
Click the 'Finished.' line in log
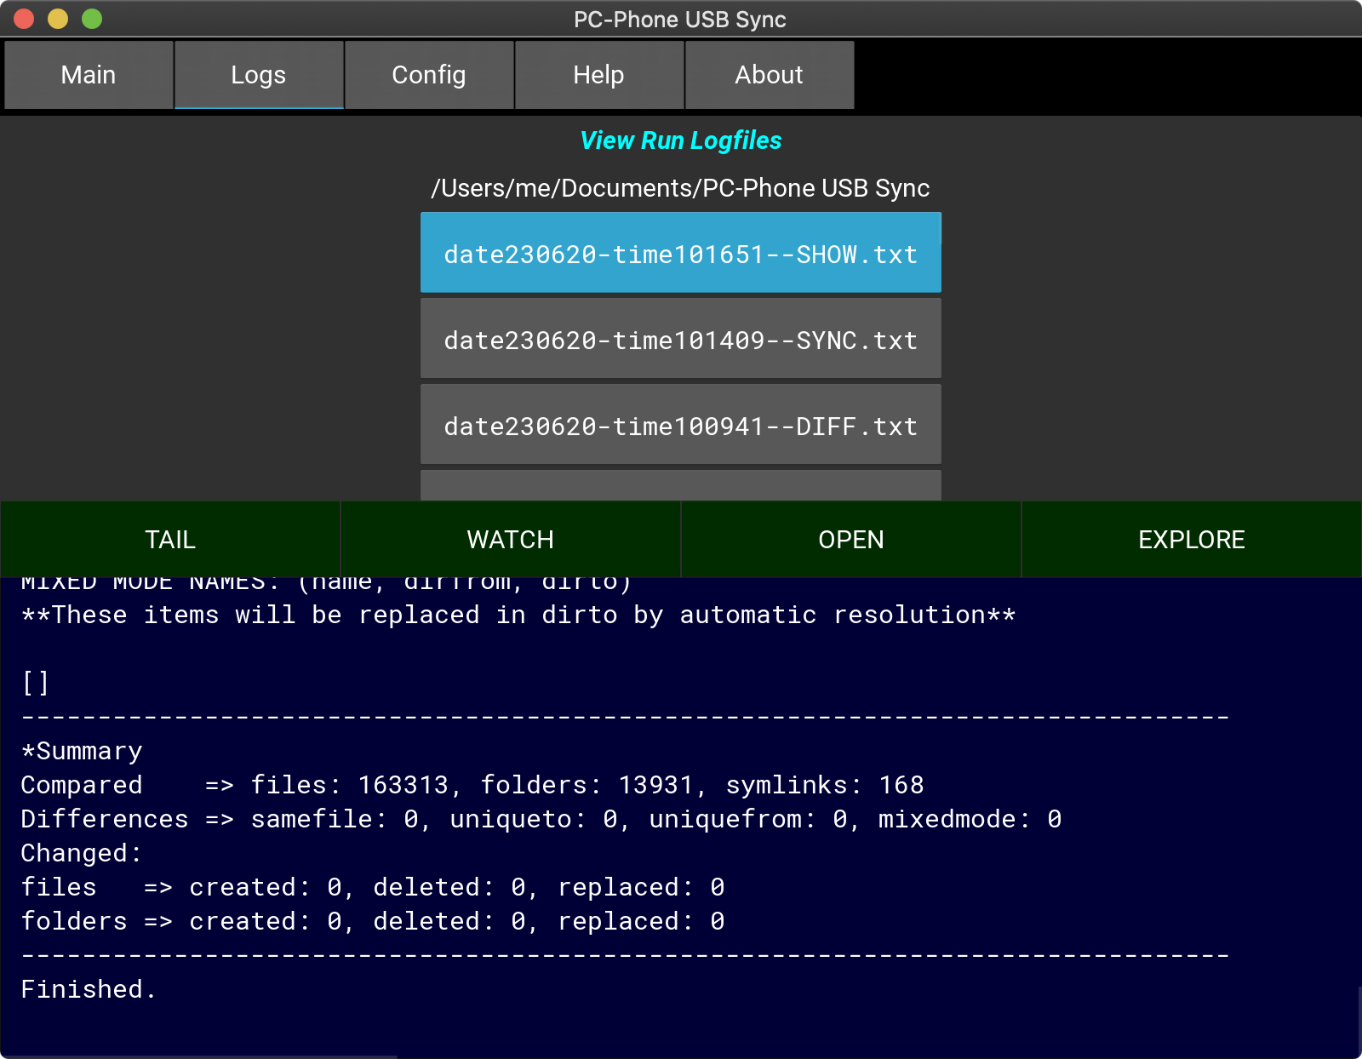[x=89, y=989]
